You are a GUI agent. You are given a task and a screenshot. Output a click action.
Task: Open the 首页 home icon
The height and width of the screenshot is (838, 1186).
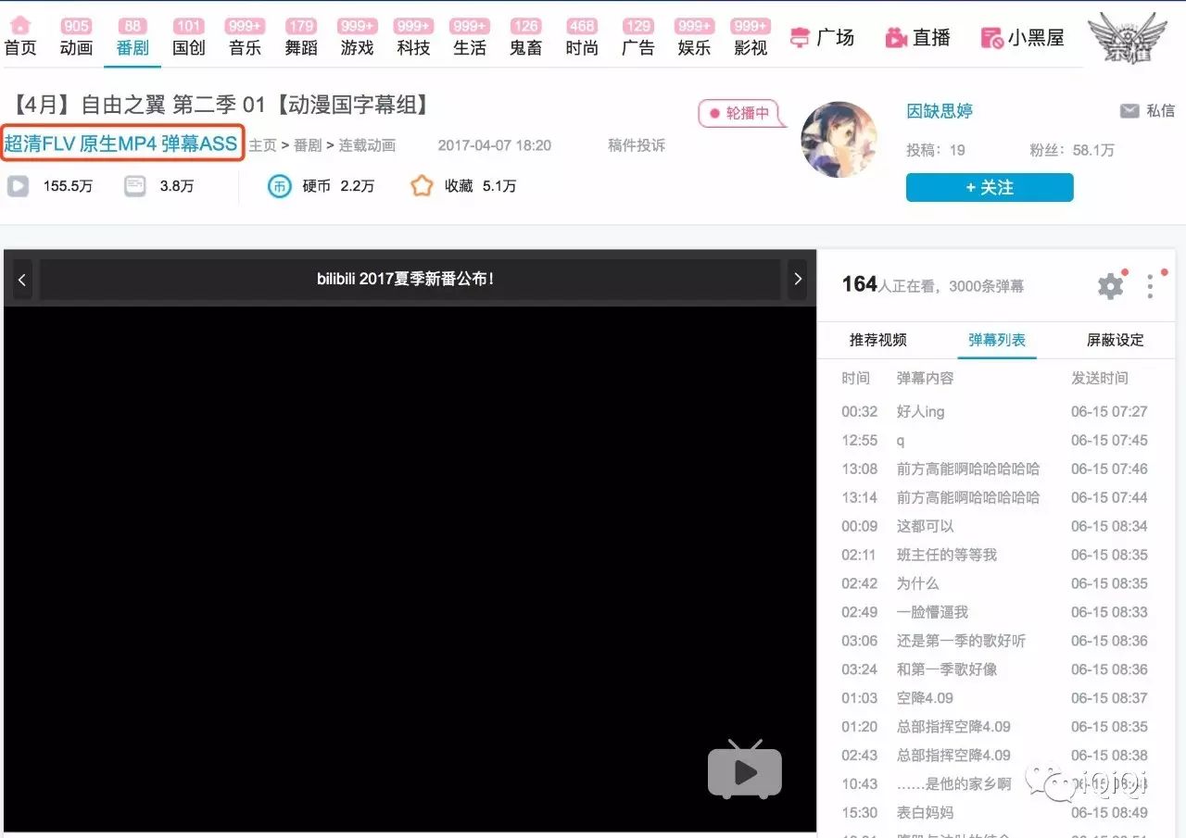[20, 26]
